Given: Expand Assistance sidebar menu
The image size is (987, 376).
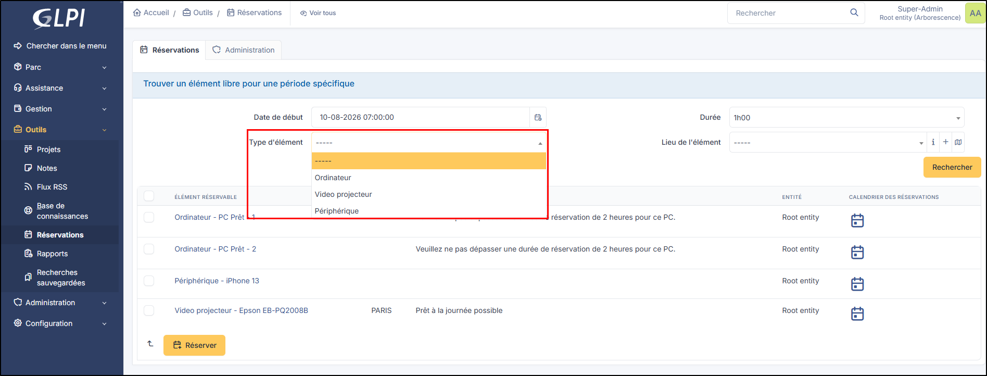Looking at the screenshot, I should 60,88.
